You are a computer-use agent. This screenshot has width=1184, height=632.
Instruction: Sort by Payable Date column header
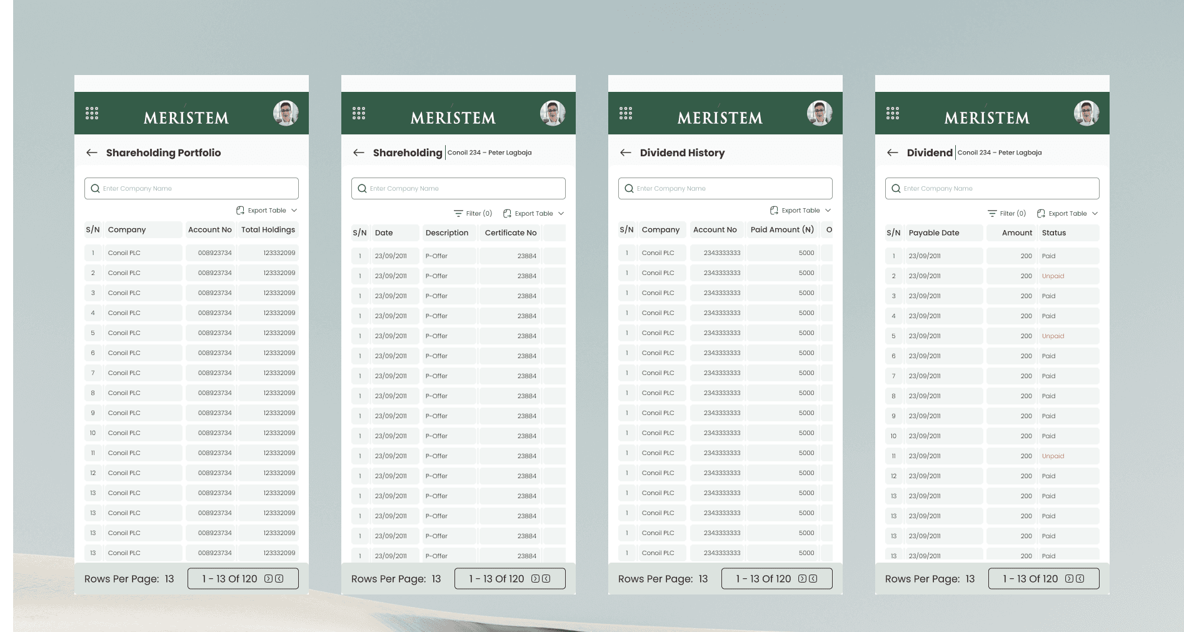(944, 233)
